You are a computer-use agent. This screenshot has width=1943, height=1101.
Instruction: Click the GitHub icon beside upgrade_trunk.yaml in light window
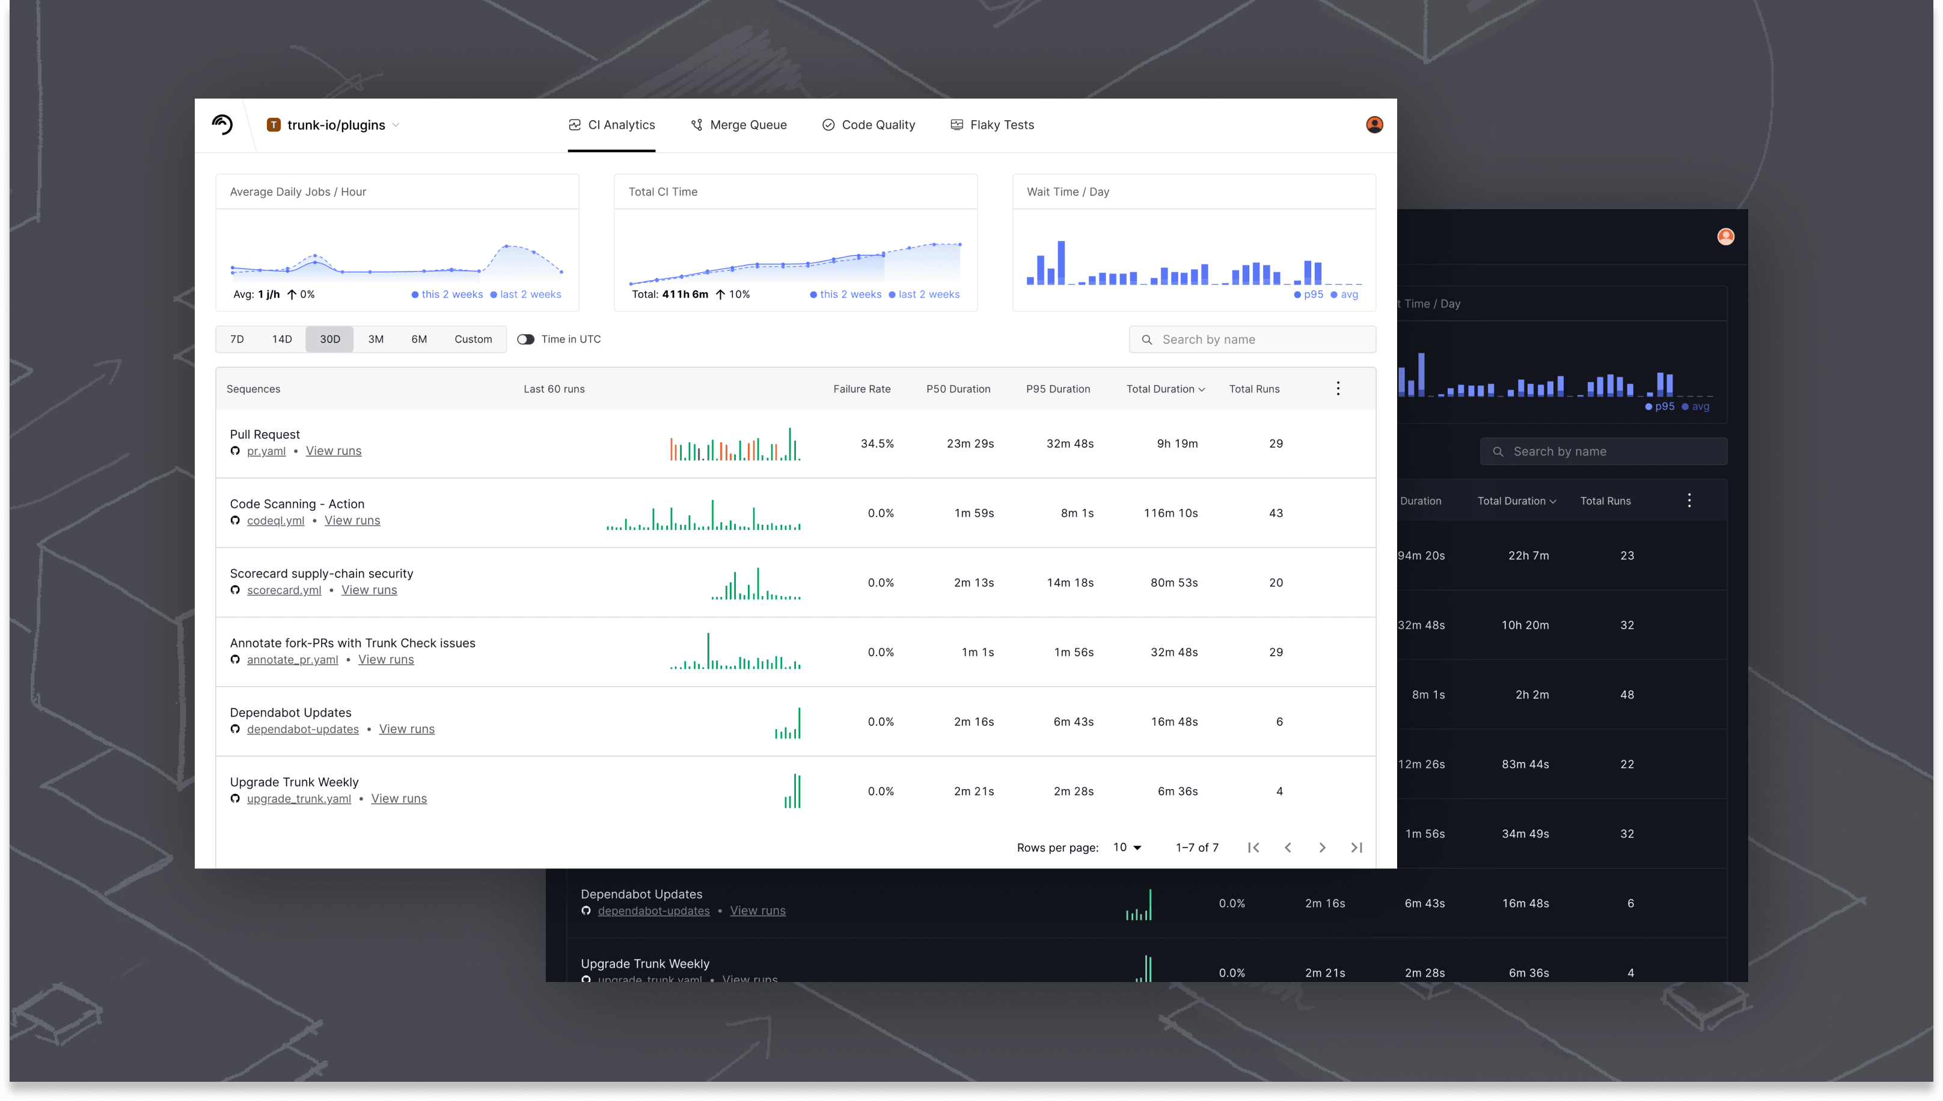pos(235,799)
